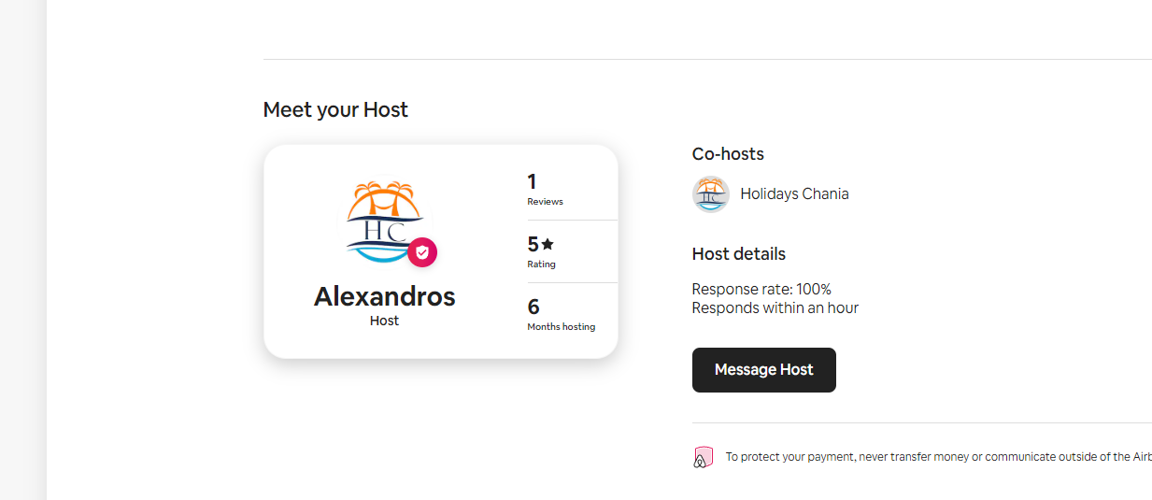This screenshot has width=1152, height=500.
Task: Click the Months hosting label
Action: (562, 327)
